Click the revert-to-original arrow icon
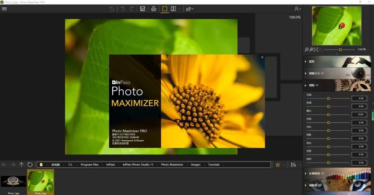The width and height of the screenshot is (374, 195). pyautogui.click(x=112, y=9)
